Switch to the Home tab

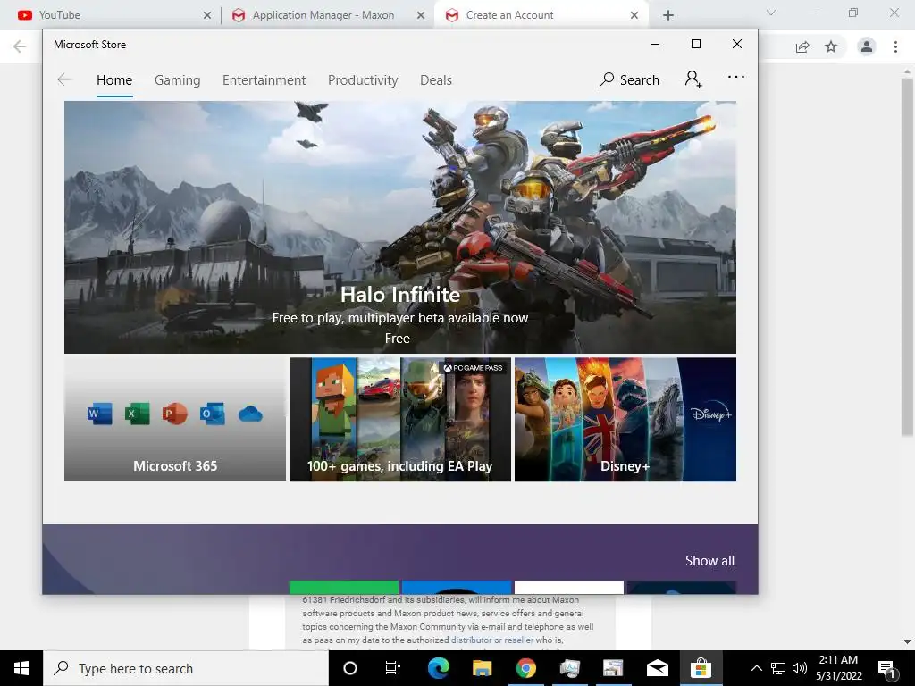[x=114, y=79]
